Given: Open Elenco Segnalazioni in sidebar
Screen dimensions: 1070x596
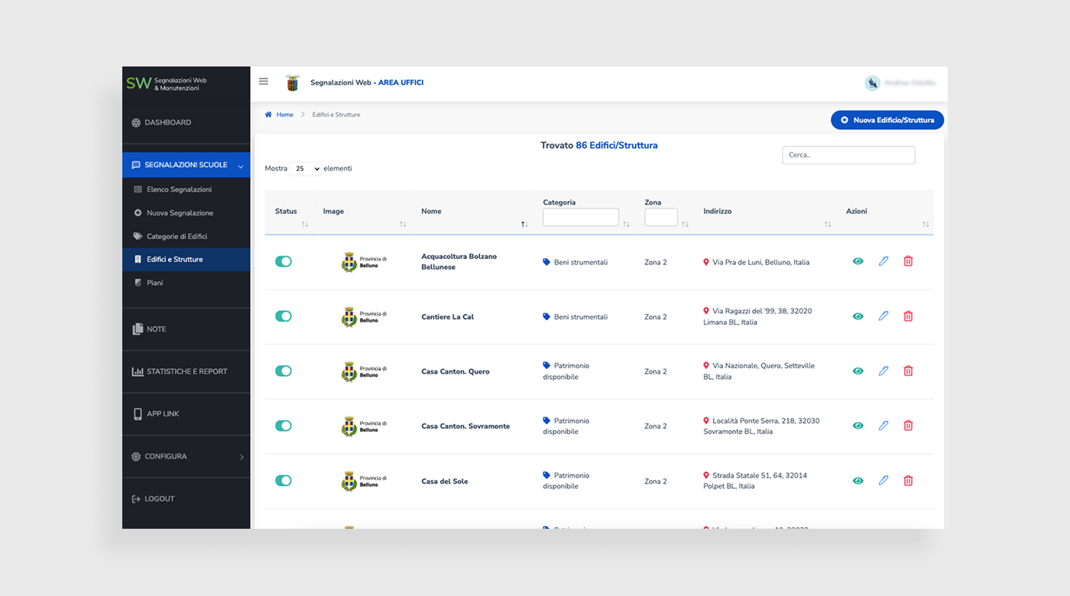Looking at the screenshot, I should point(179,189).
